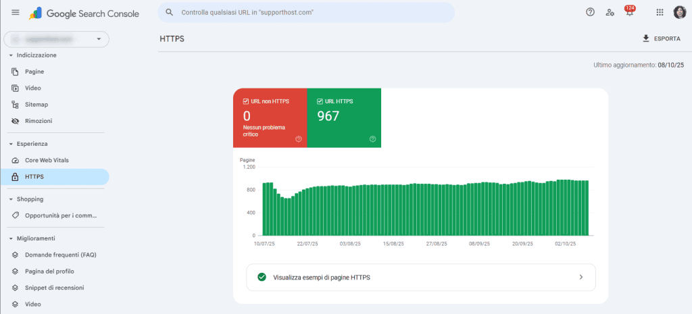Open Sitemap report
The width and height of the screenshot is (692, 314).
(x=55, y=105)
